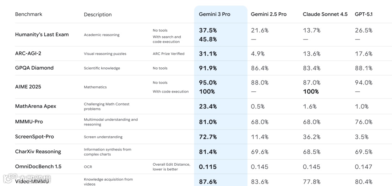The width and height of the screenshot is (392, 186).
Task: Open the CharXiv Reasoning row label
Action: pos(38,152)
